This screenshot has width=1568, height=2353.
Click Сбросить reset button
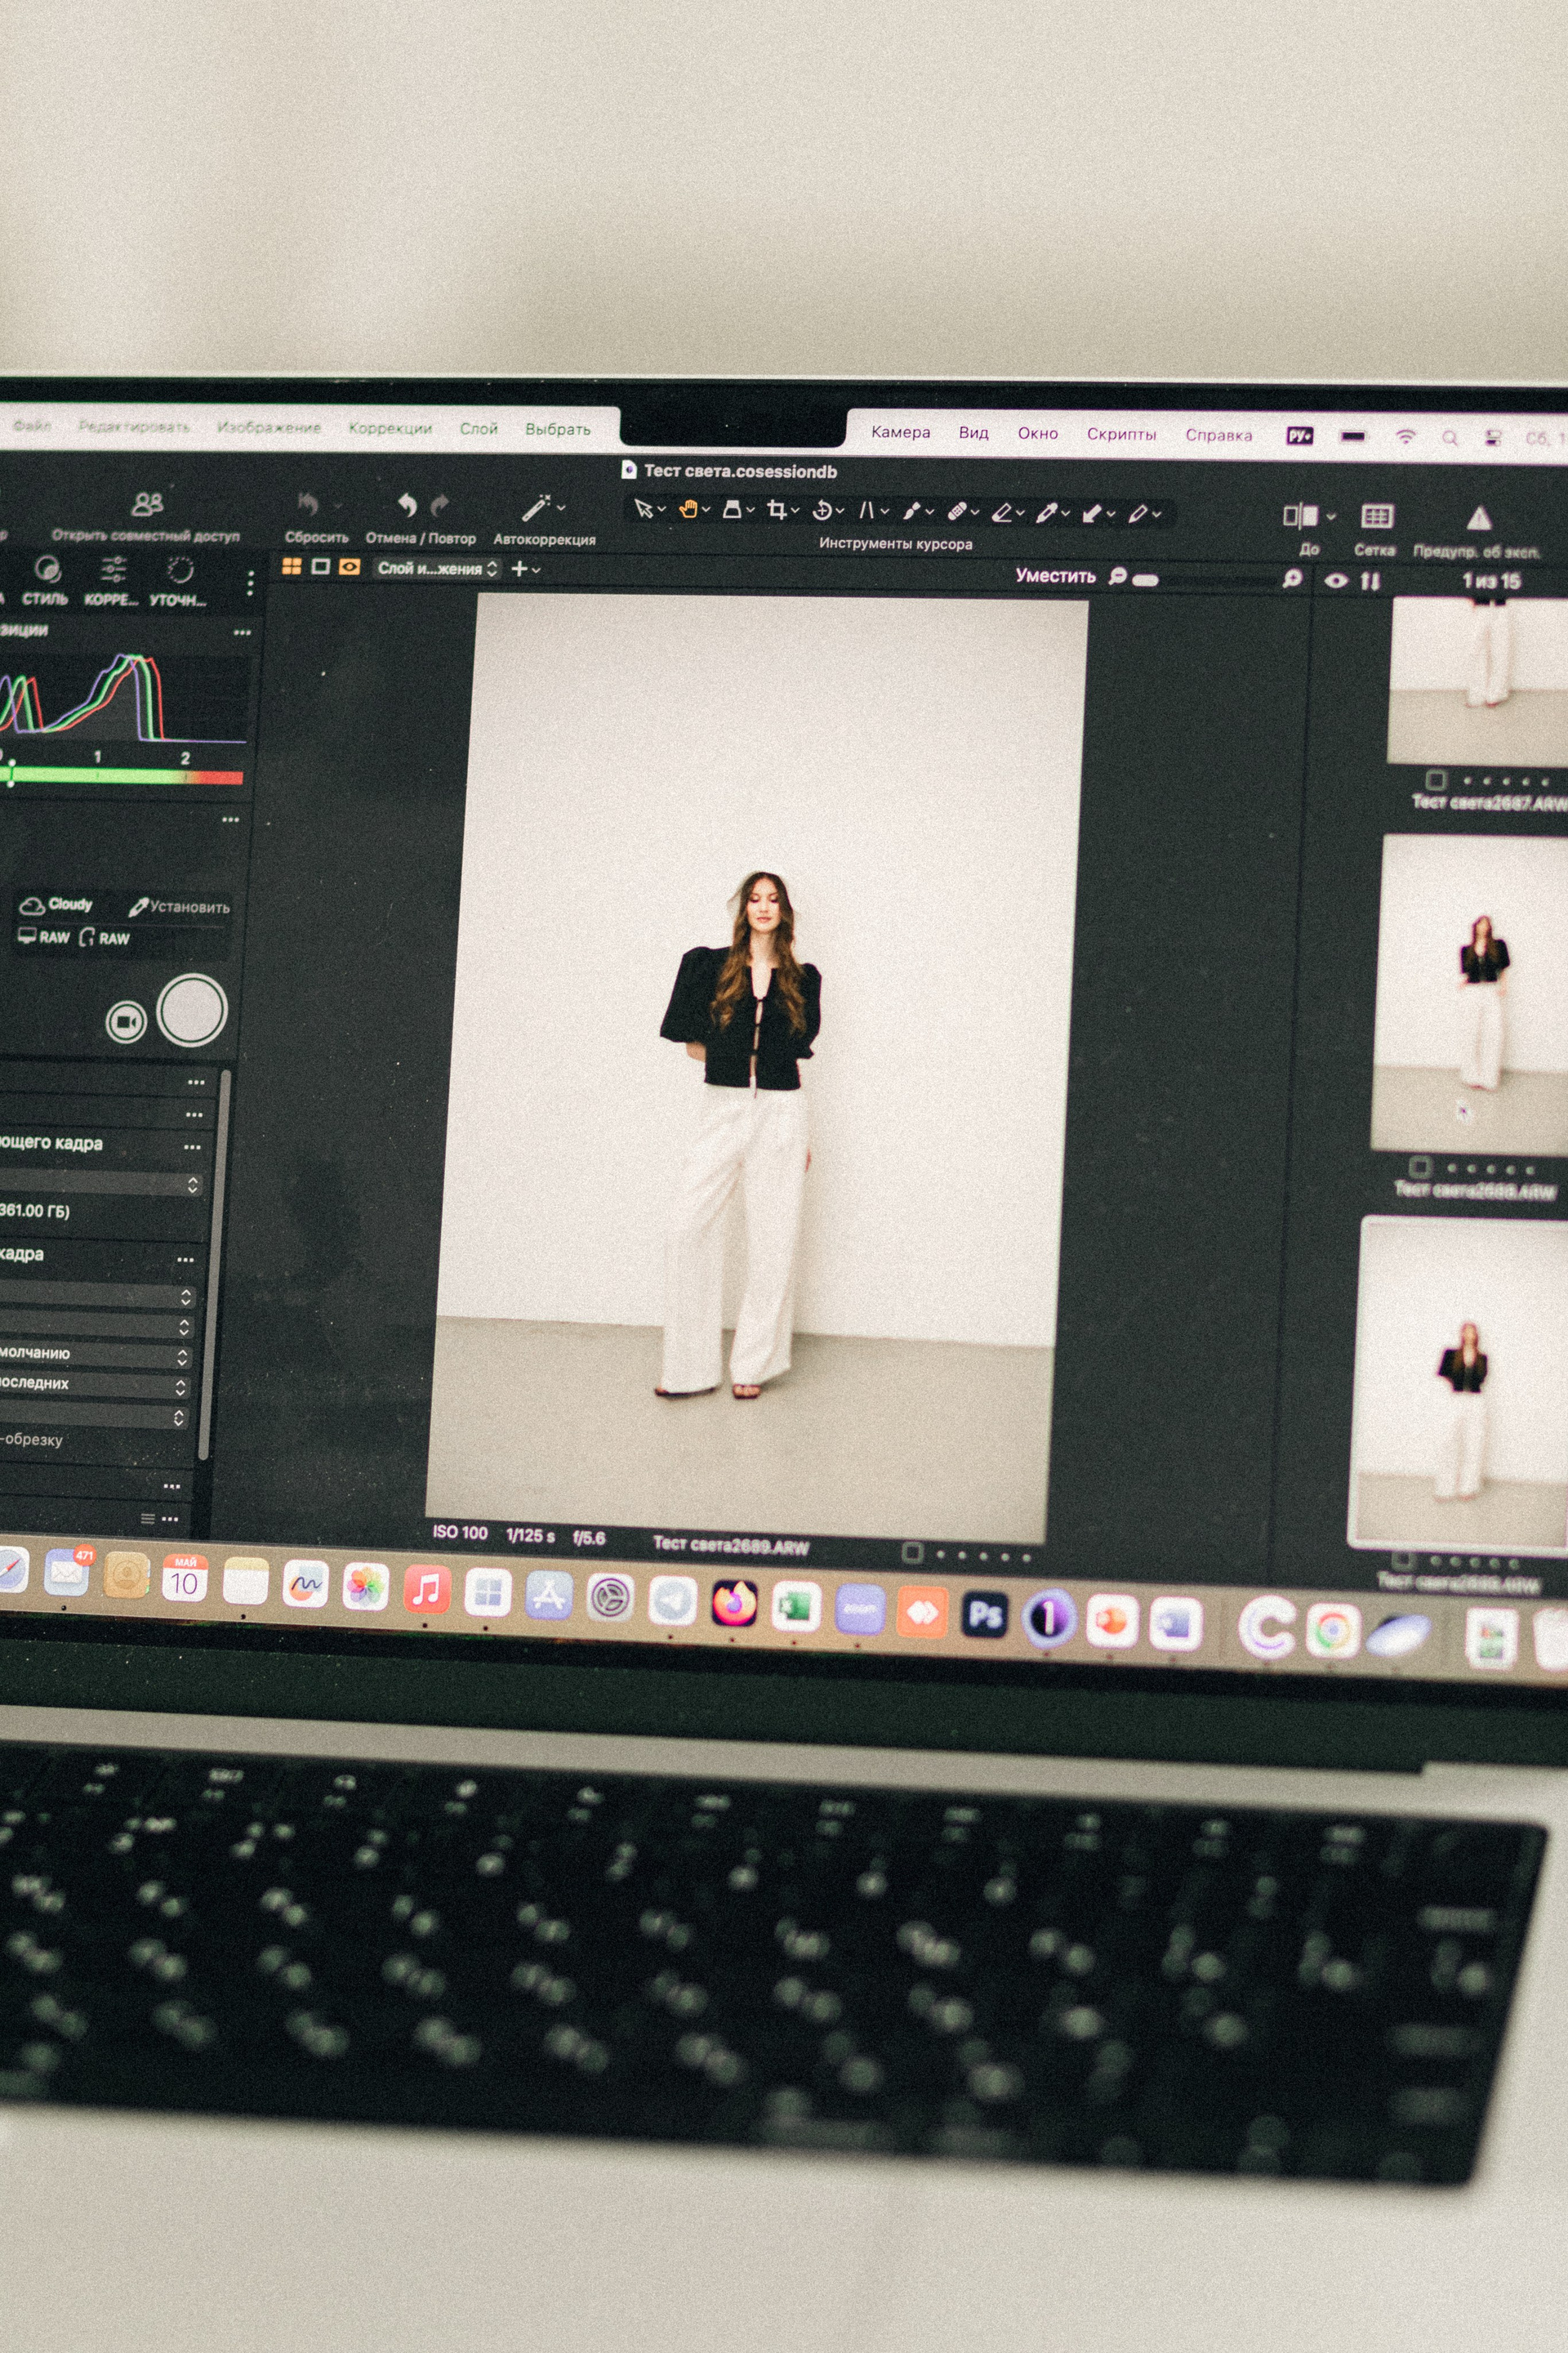309,505
